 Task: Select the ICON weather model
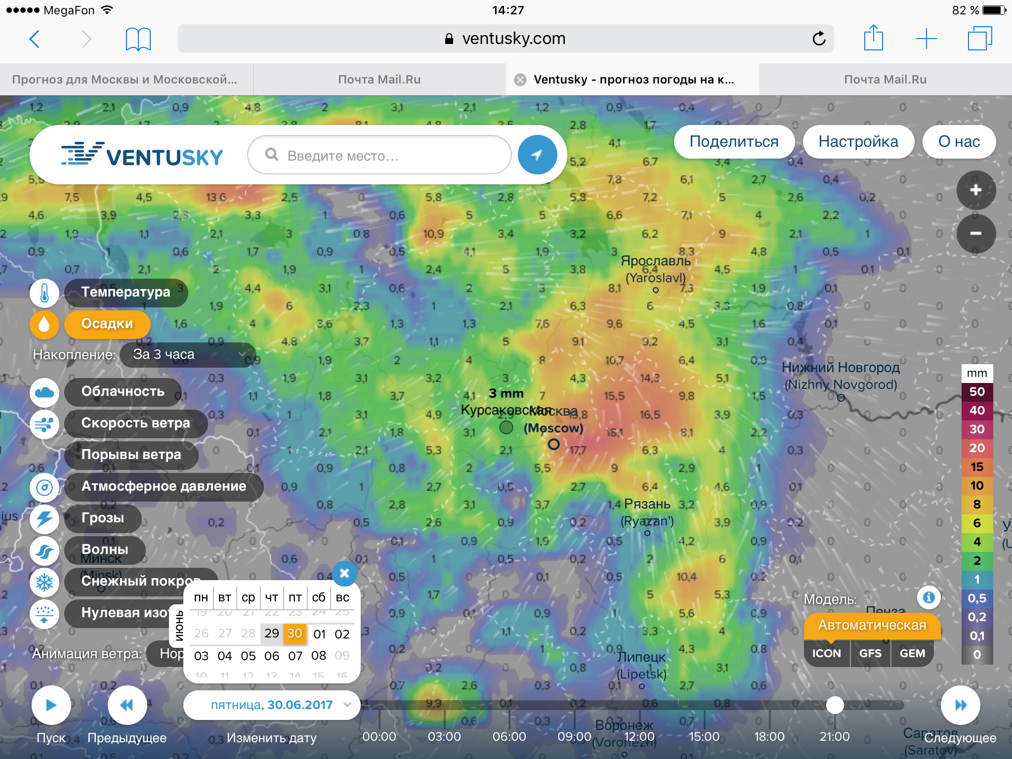826,653
